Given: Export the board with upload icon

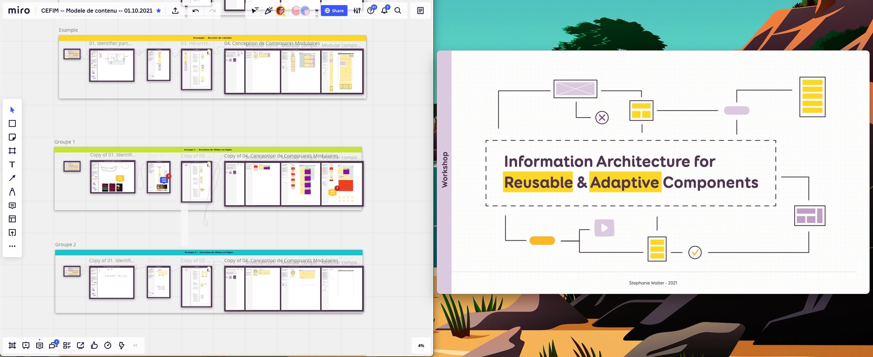Looking at the screenshot, I should click(175, 11).
